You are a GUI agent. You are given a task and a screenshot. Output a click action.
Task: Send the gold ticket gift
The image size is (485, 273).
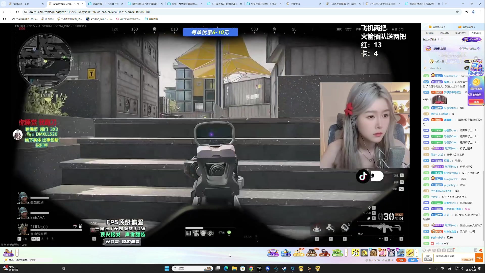click(x=410, y=253)
